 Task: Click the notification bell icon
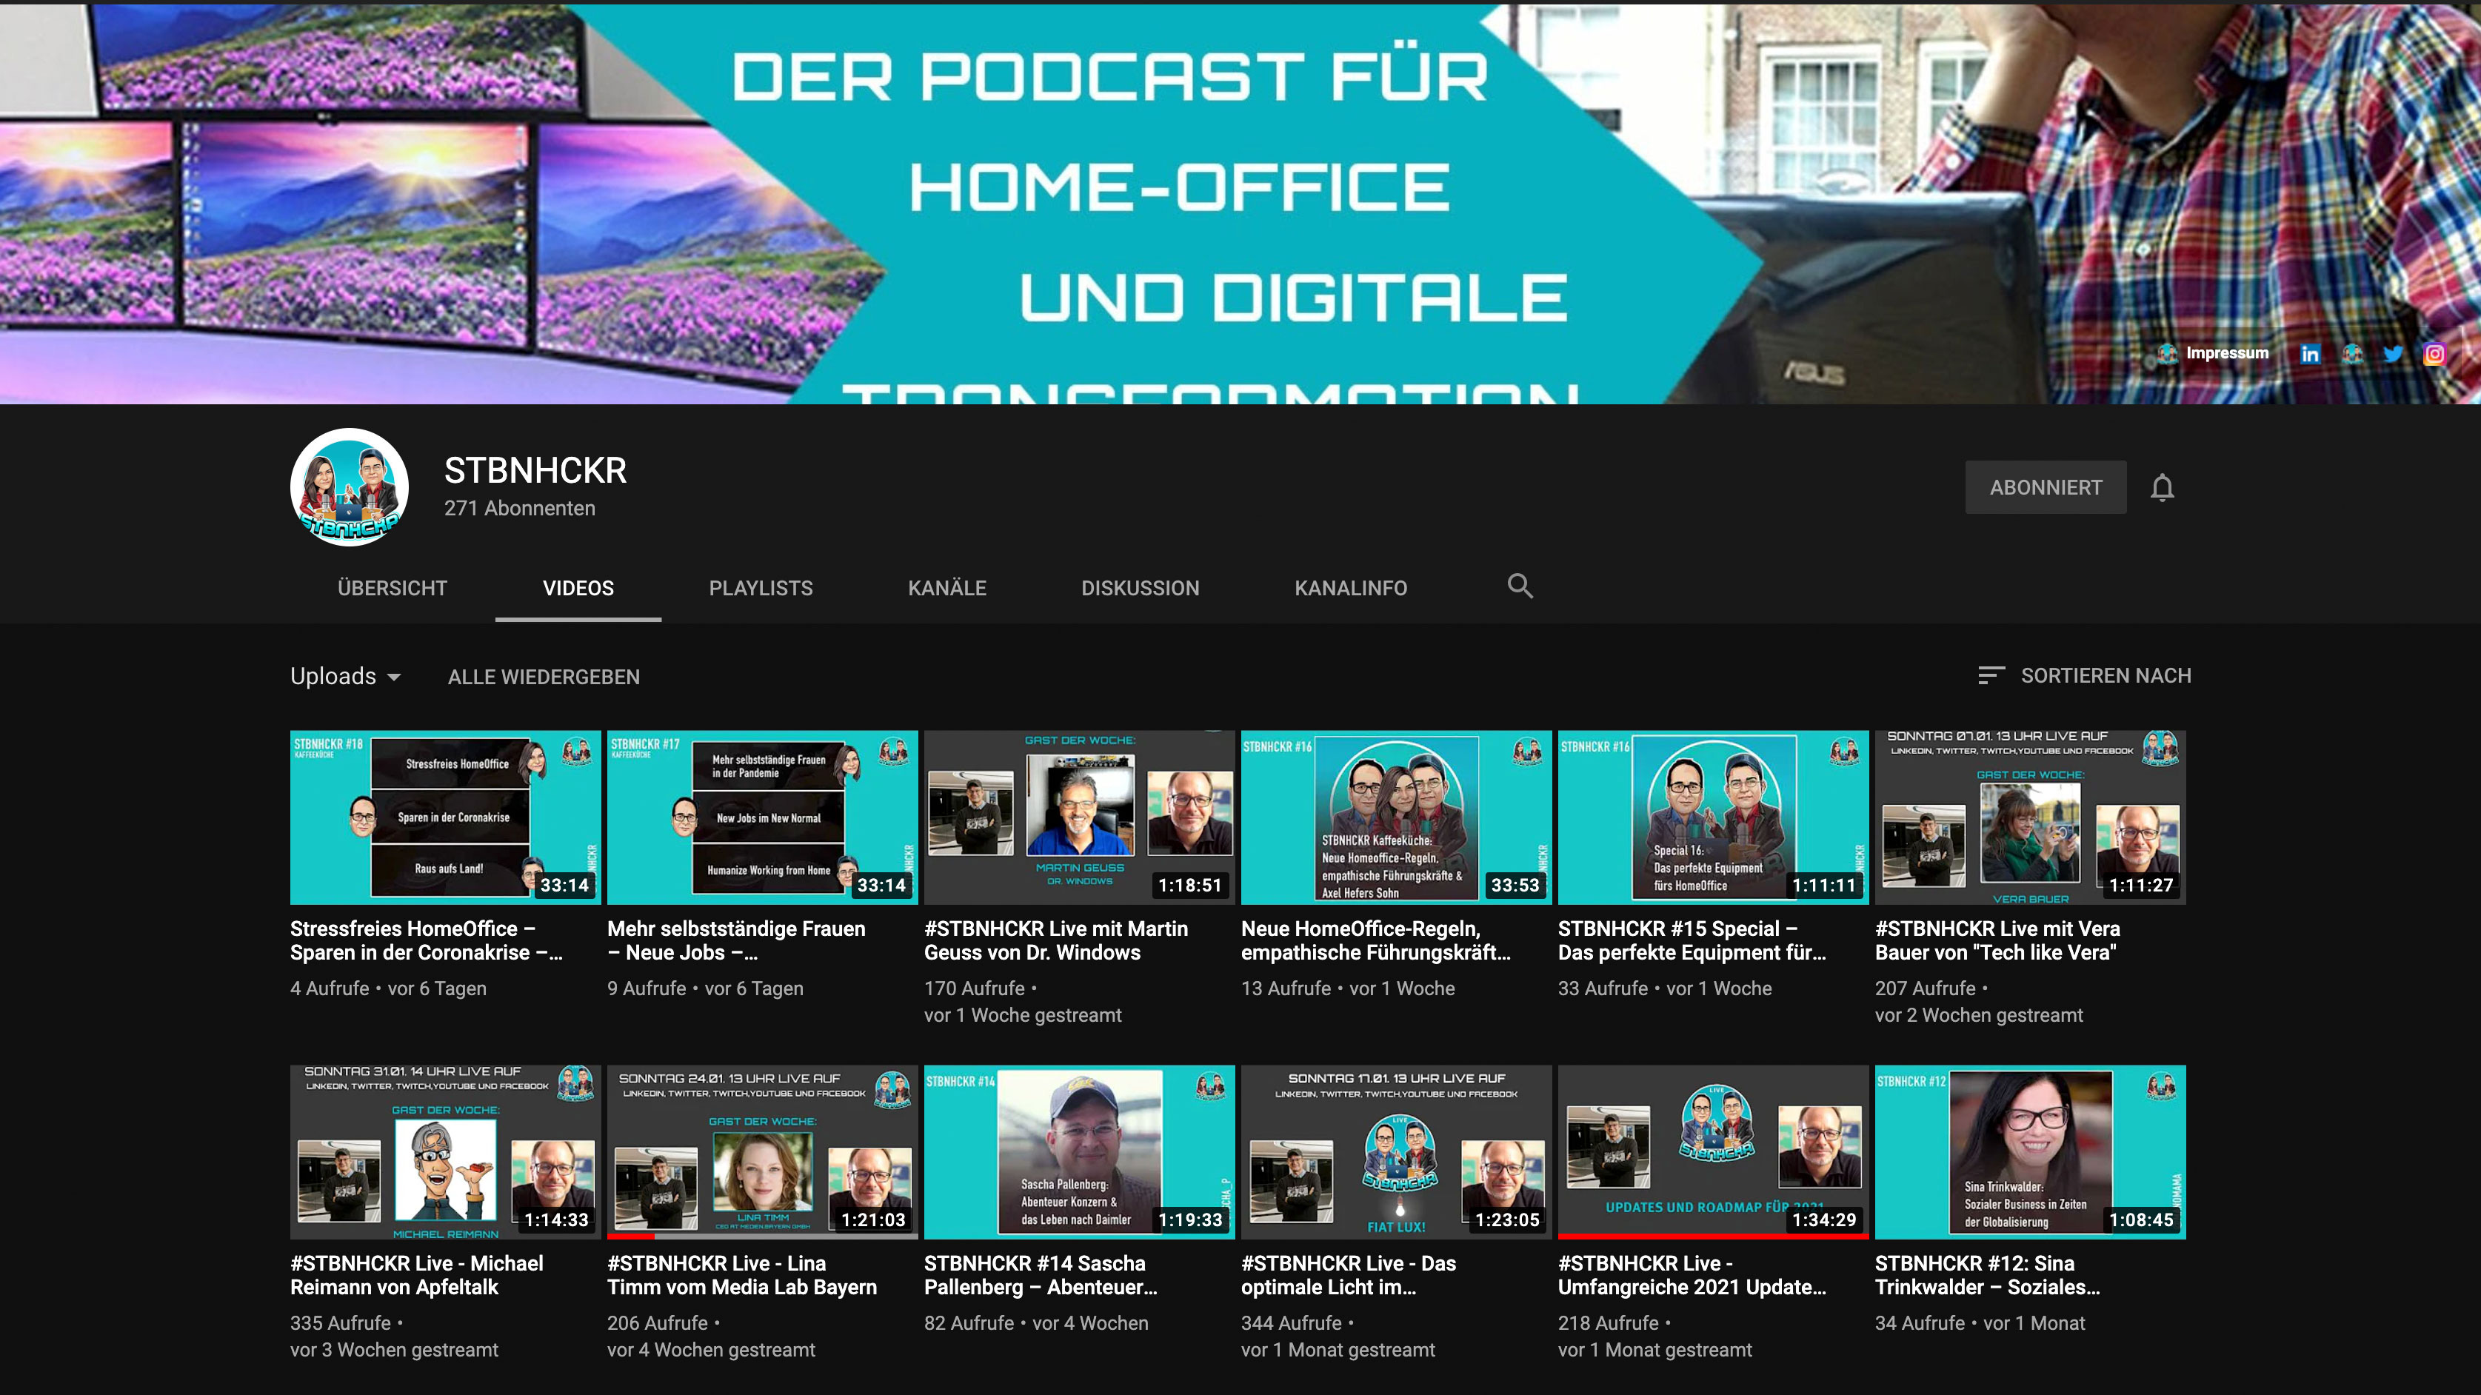click(2163, 487)
